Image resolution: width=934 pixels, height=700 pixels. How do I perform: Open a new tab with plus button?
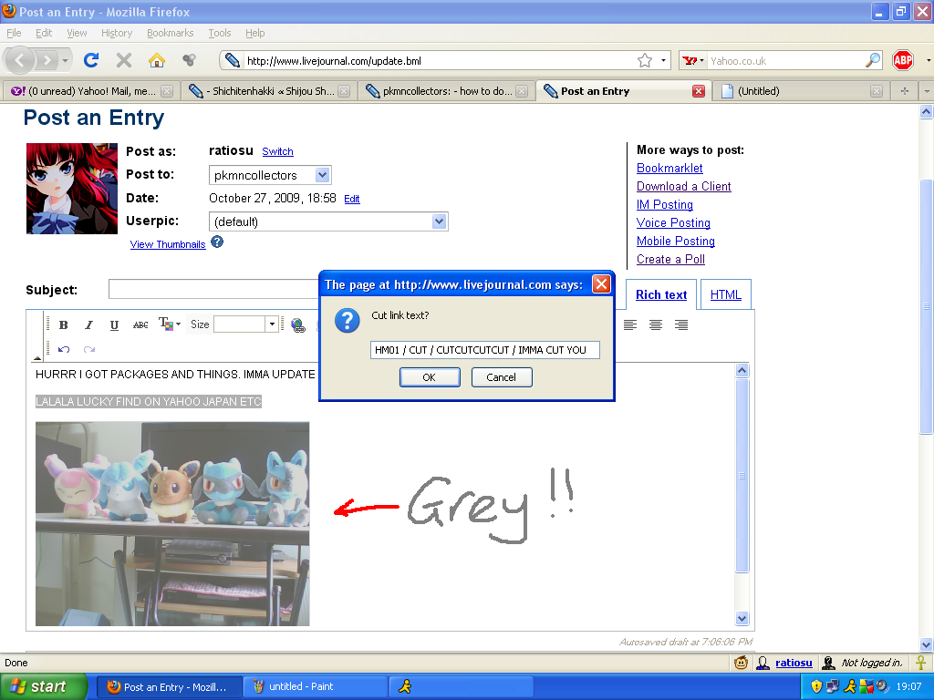[x=904, y=91]
